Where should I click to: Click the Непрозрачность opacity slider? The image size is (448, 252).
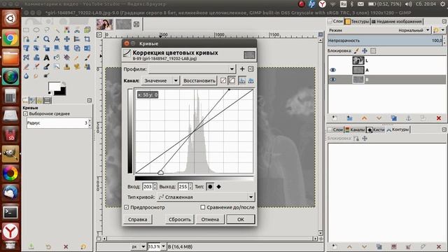coord(385,41)
